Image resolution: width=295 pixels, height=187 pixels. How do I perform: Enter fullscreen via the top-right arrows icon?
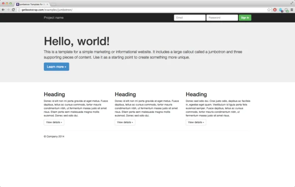292,3
